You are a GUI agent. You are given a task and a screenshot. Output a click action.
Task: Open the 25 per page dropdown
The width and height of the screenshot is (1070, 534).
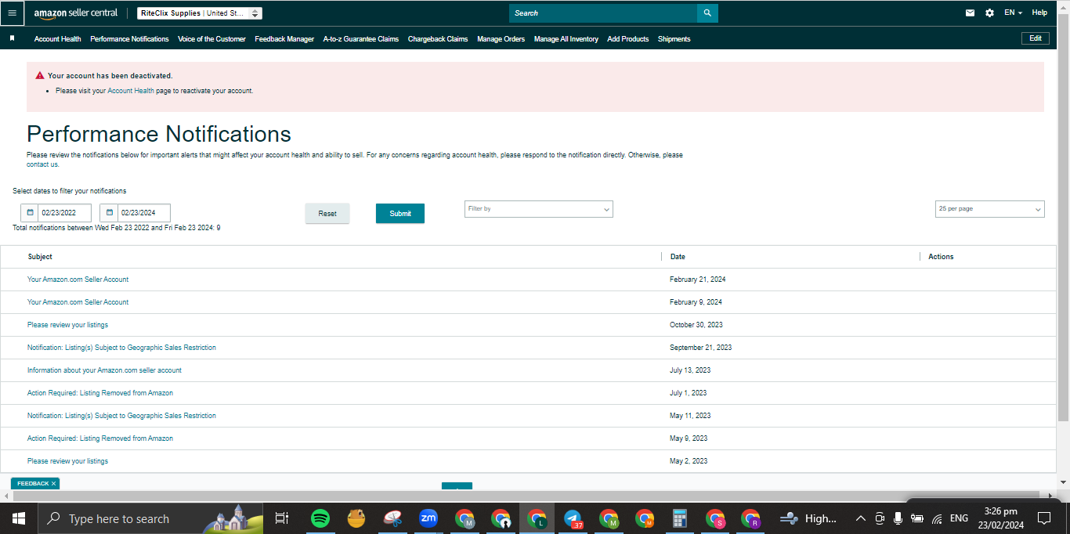[x=990, y=209]
